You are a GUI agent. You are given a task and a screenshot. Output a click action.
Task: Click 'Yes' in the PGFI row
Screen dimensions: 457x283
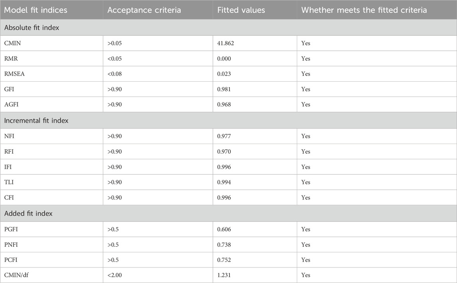306,229
